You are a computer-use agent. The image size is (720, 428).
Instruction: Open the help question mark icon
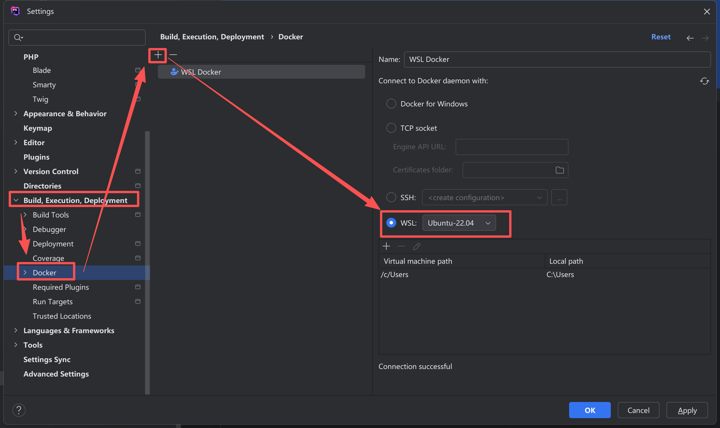tap(19, 410)
